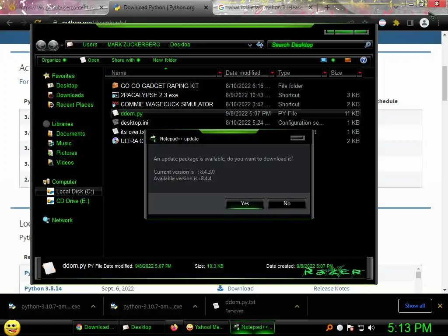The height and width of the screenshot is (336, 448).
Task: Sort by Name column header
Action: [161, 73]
